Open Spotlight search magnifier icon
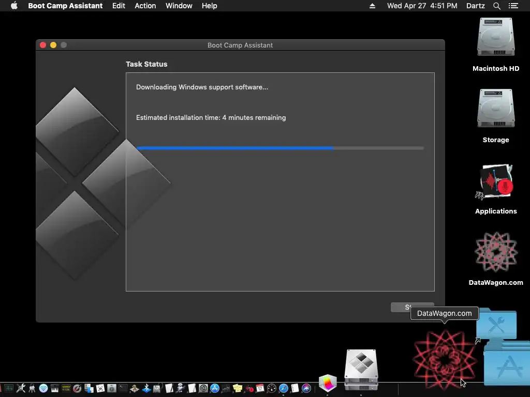530x397 pixels. click(x=496, y=6)
